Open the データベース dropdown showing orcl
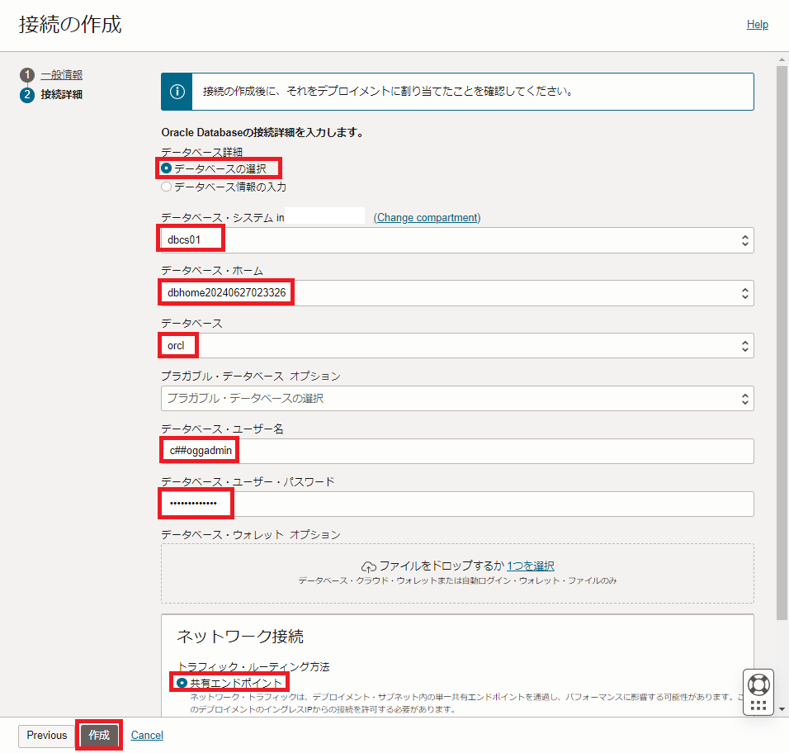The width and height of the screenshot is (789, 753). [456, 346]
